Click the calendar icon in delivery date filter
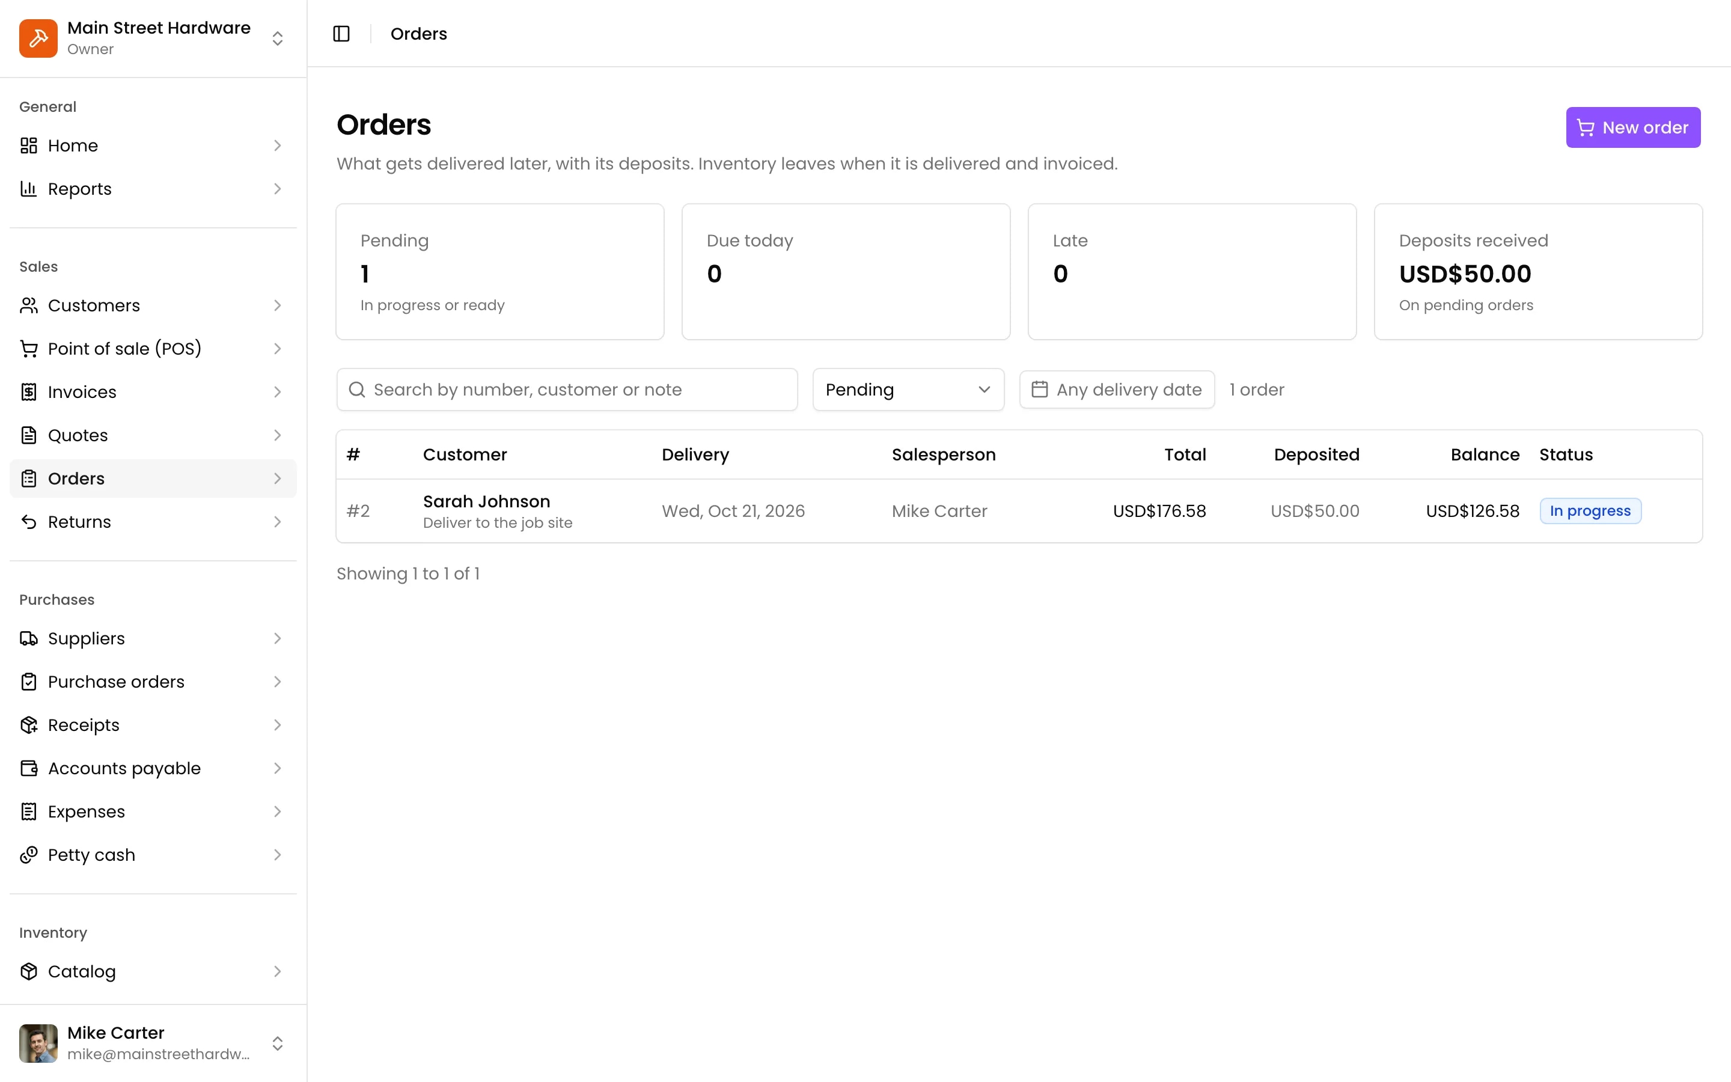The height and width of the screenshot is (1082, 1731). pyautogui.click(x=1039, y=390)
